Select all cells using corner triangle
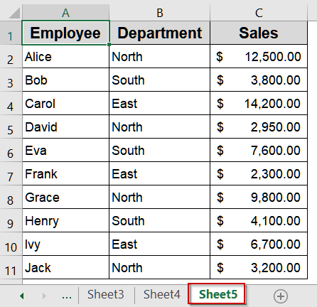This screenshot has height=307, width=317. (x=14, y=13)
